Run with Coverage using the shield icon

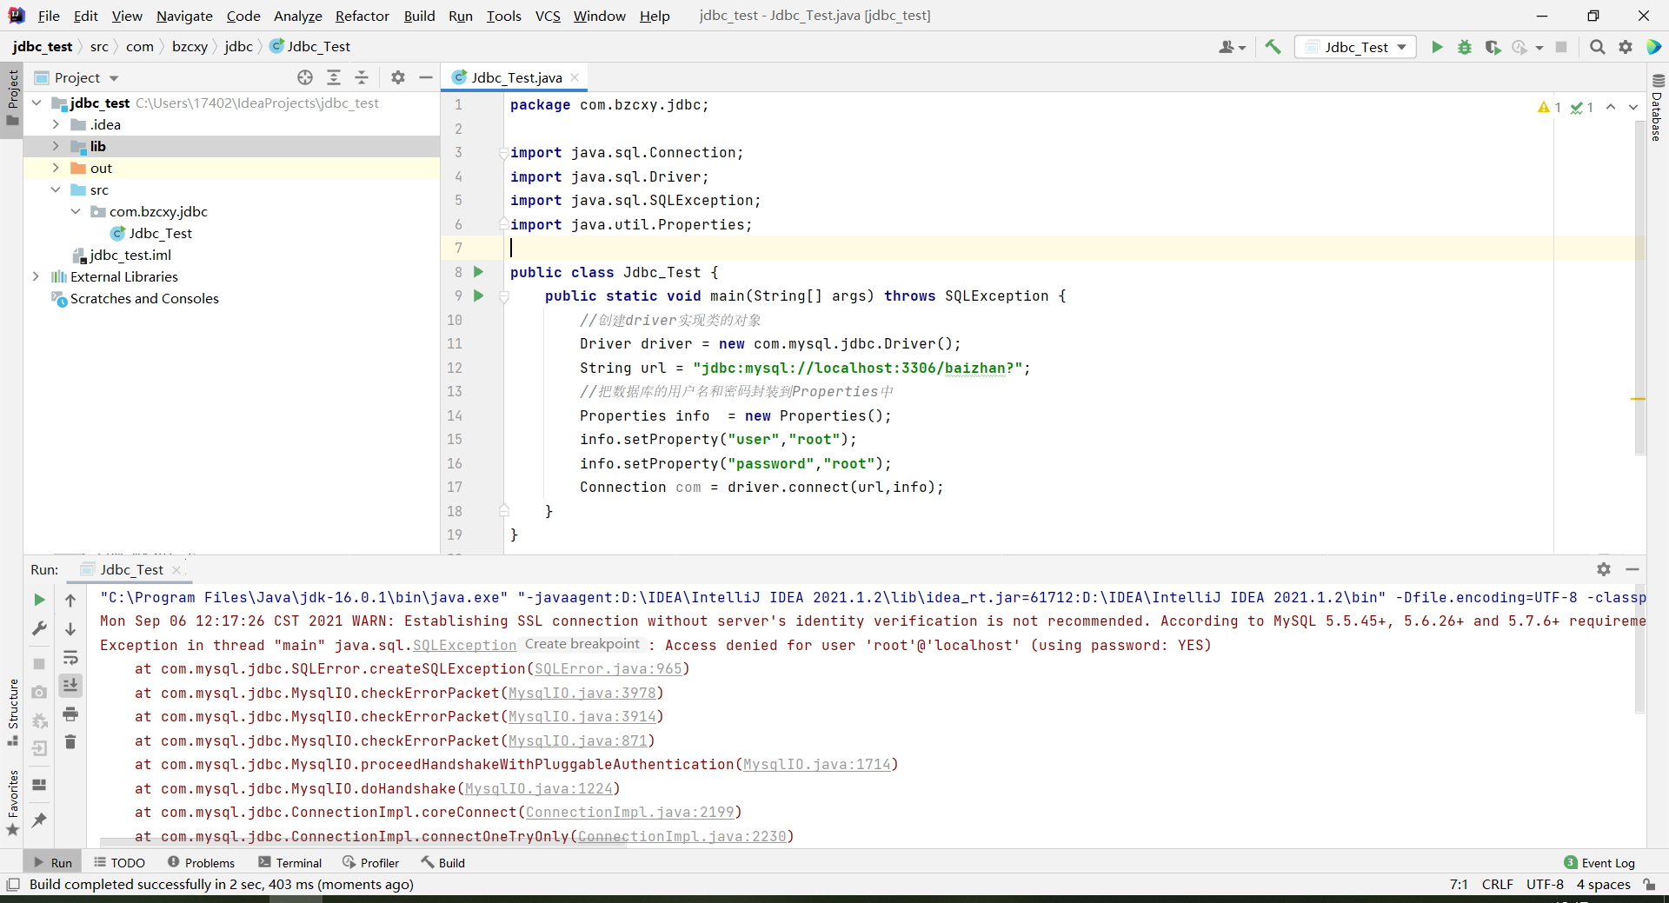1493,47
